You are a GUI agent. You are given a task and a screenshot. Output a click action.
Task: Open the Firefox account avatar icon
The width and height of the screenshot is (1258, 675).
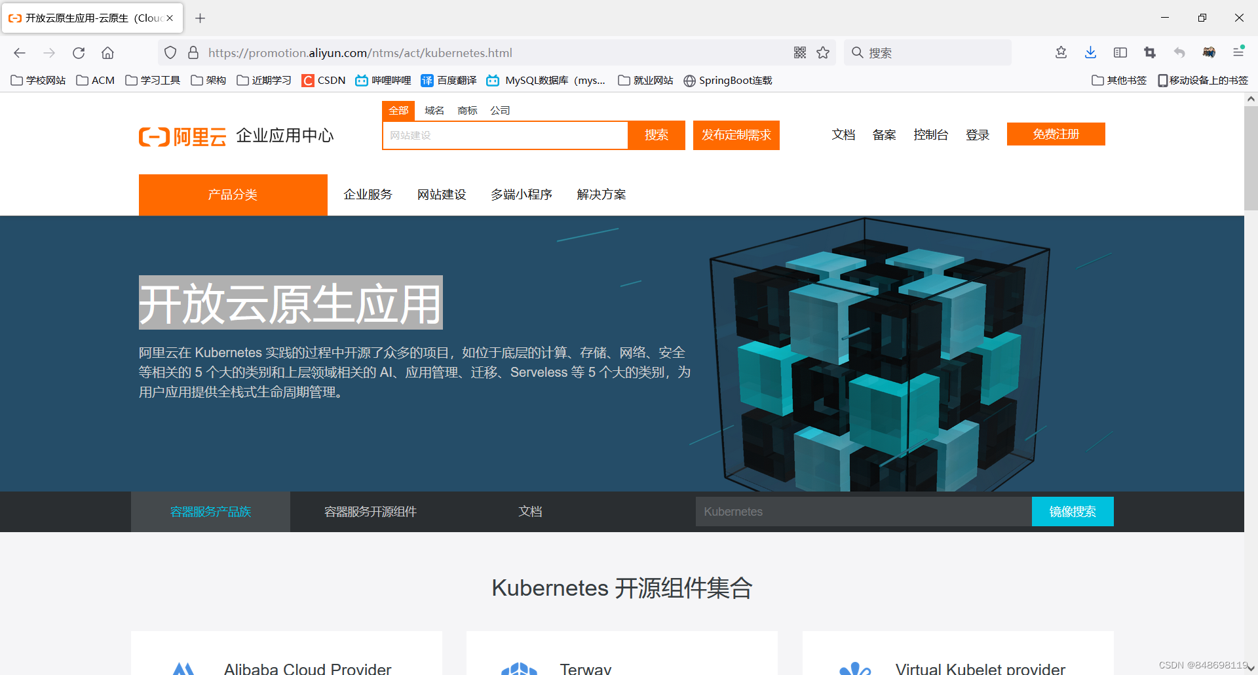coord(1209,52)
